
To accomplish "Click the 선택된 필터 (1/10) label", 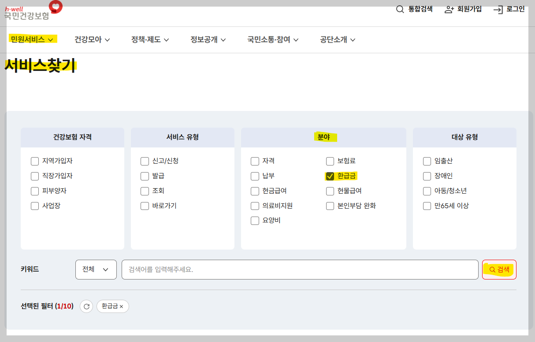I will 47,306.
